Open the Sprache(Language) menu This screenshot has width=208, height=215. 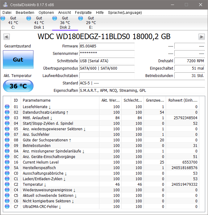point(125,13)
